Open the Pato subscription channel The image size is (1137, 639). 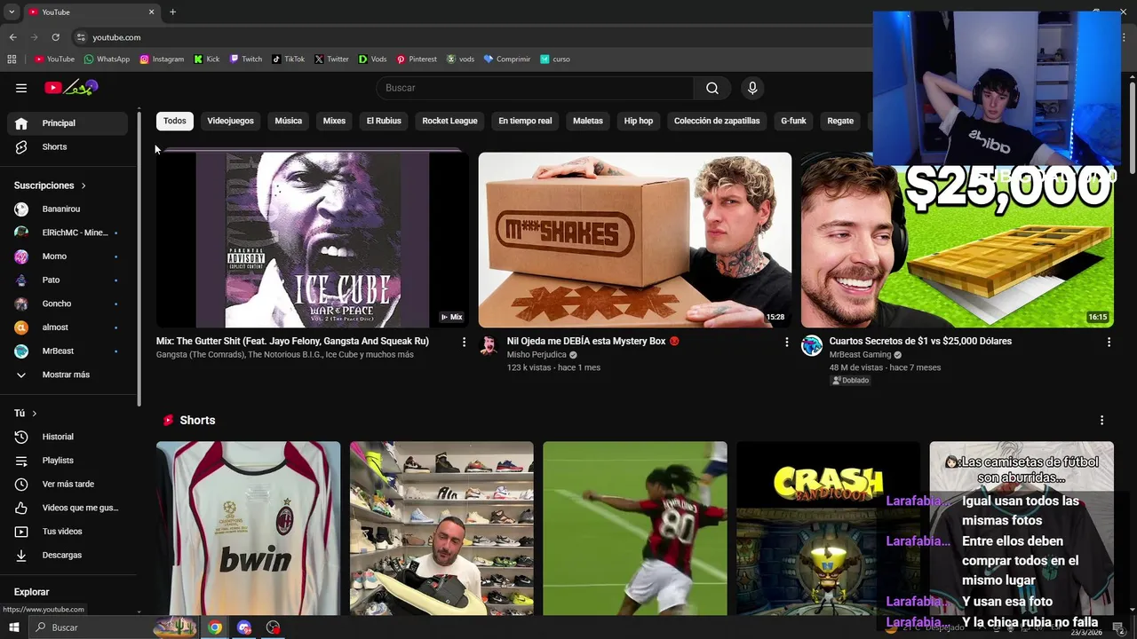coord(68,280)
